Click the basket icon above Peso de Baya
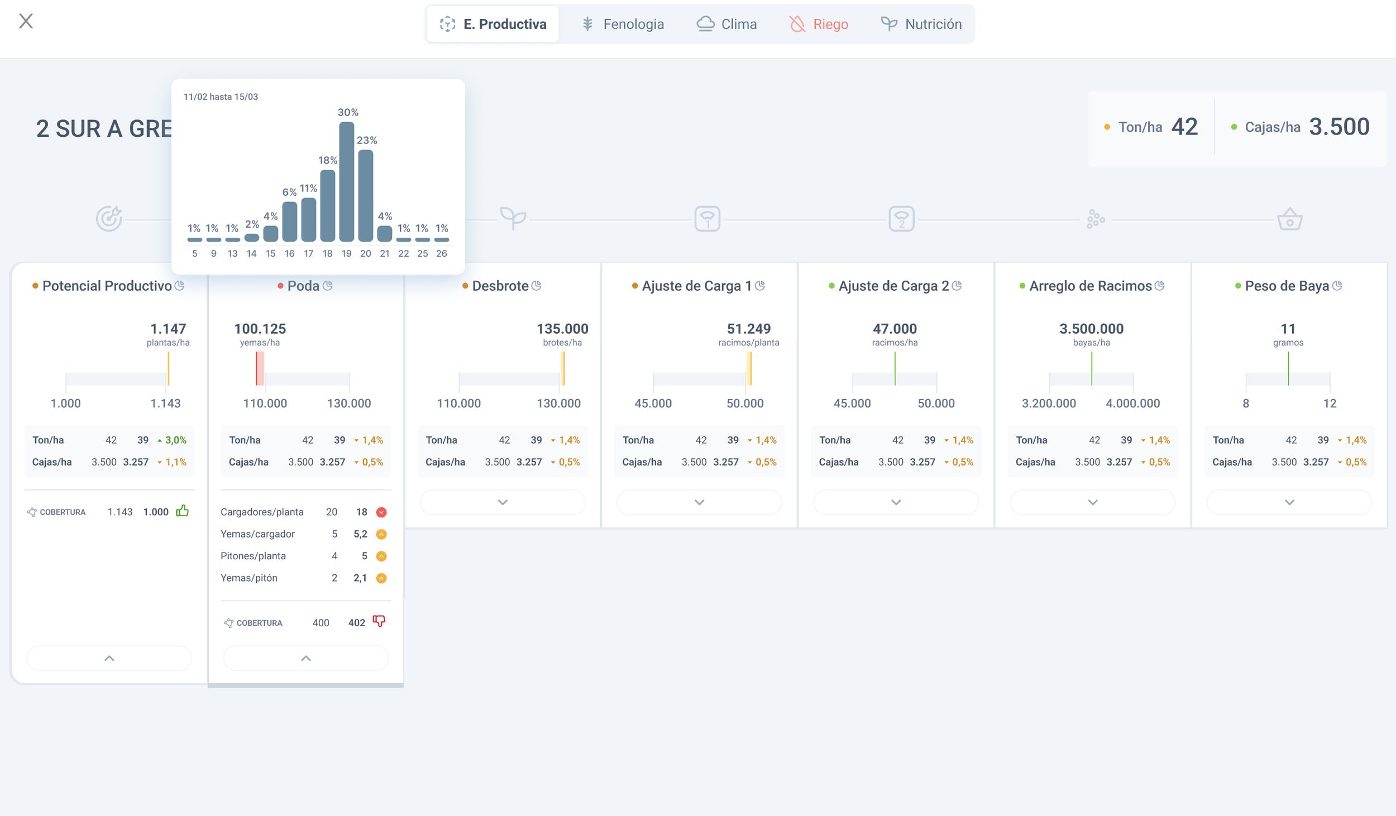Screen dimensions: 1396x816 (x=1289, y=219)
